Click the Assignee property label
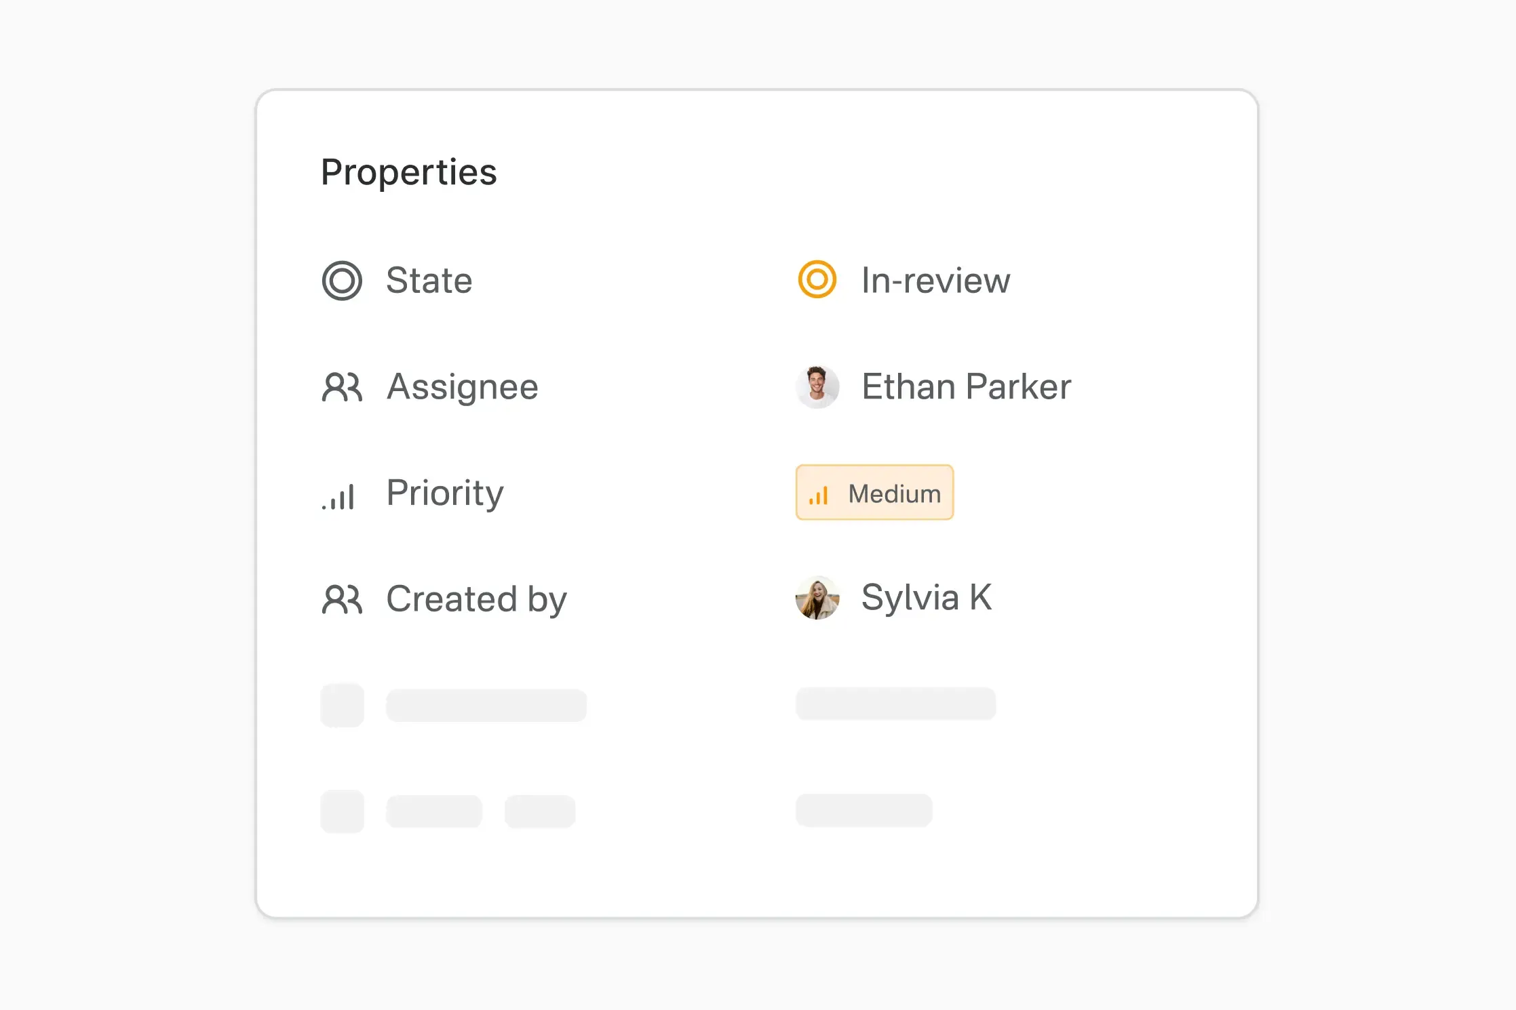Viewport: 1516px width, 1010px height. pos(462,387)
